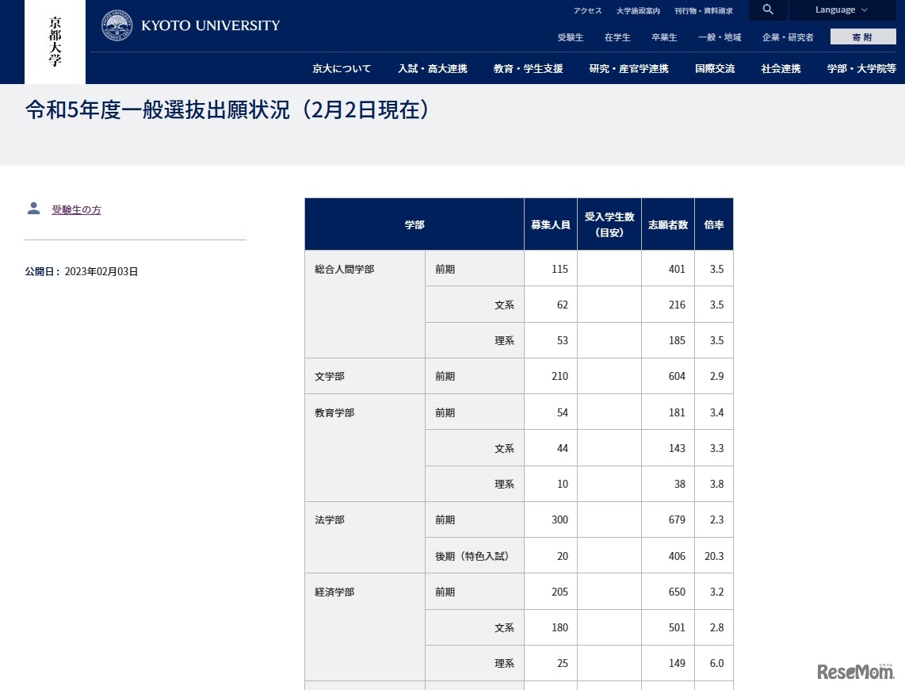Open the 大学施設案内 page

(x=639, y=10)
